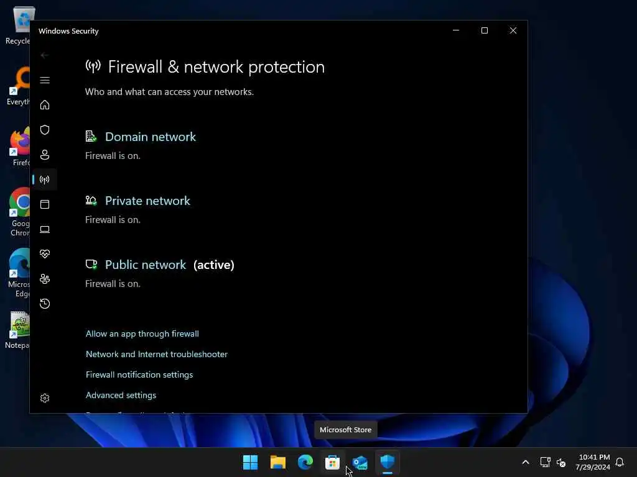Open Firewall notification settings

(139, 375)
